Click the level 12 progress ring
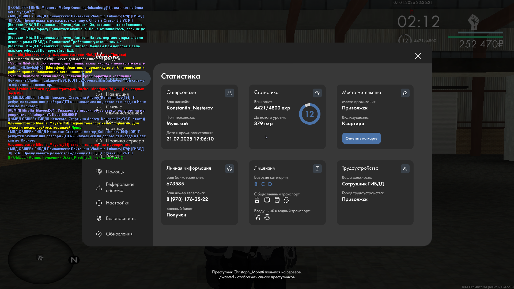This screenshot has height=289, width=514. [309, 114]
